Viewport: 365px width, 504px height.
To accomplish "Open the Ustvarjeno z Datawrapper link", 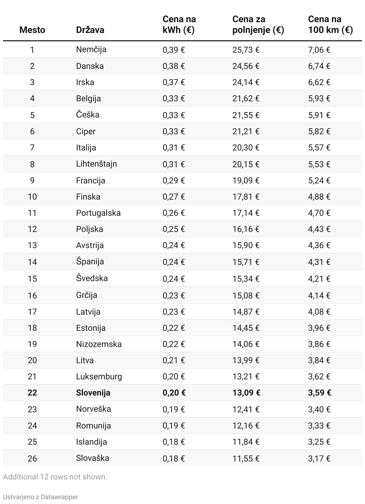I will pos(40,497).
